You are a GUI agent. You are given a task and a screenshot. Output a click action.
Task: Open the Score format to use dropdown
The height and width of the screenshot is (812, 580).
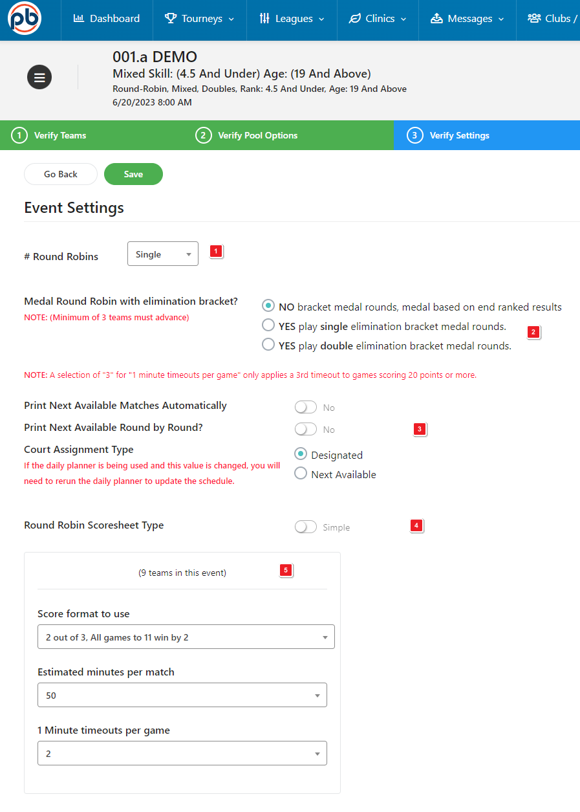click(x=186, y=637)
